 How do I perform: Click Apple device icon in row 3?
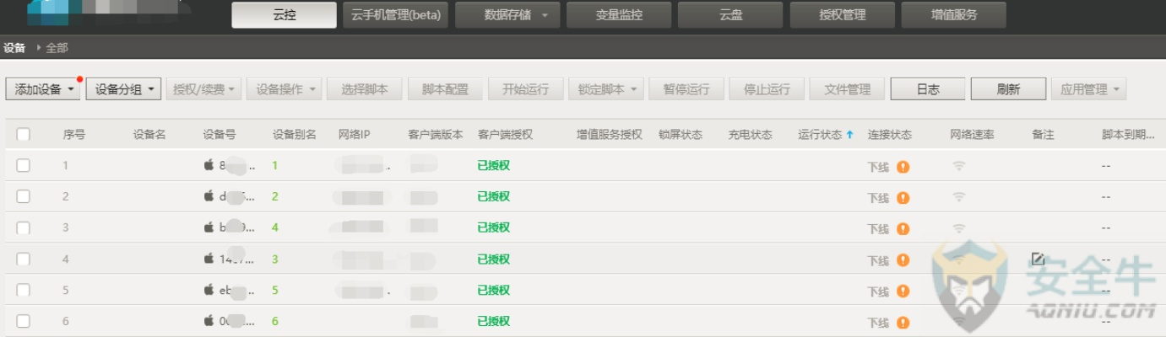209,227
